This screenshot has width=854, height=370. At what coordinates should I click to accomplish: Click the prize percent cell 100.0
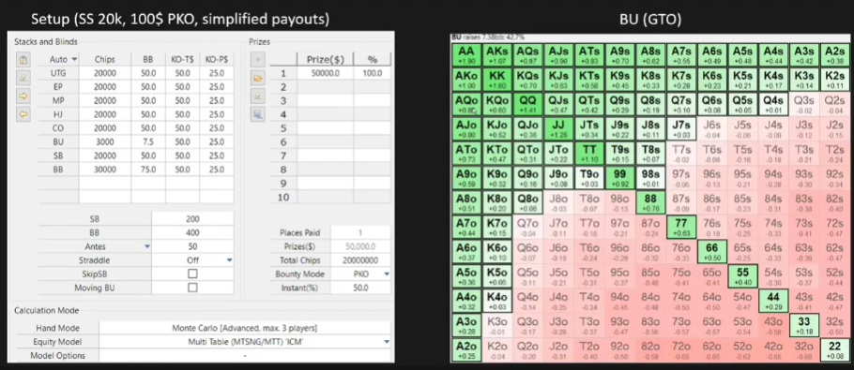pos(373,73)
